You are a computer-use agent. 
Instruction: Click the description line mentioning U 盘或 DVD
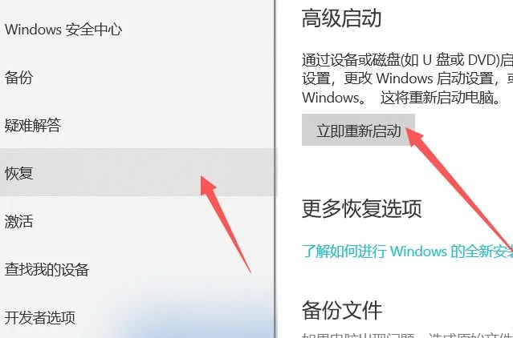pos(407,60)
